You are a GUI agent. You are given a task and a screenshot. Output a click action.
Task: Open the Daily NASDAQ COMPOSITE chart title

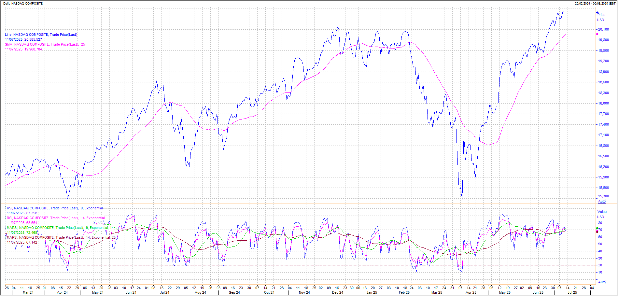(x=23, y=3)
